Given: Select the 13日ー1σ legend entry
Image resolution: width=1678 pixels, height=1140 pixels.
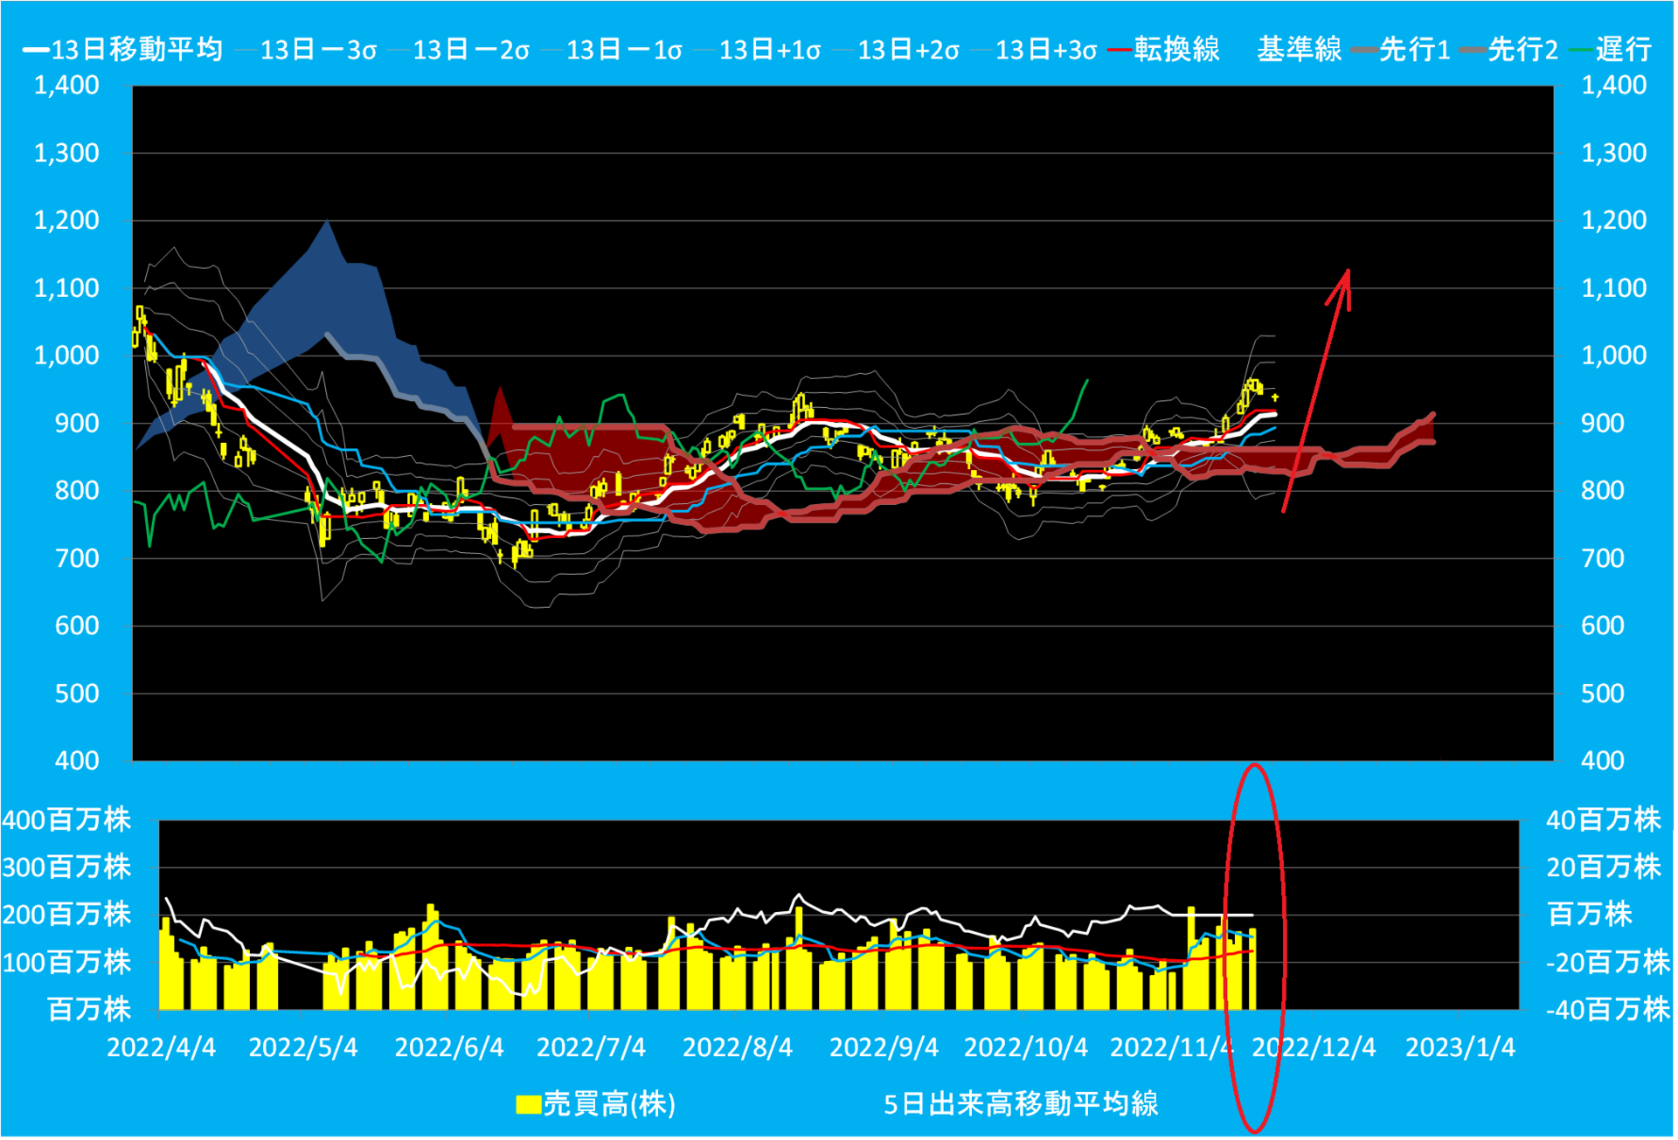Looking at the screenshot, I should tap(614, 49).
